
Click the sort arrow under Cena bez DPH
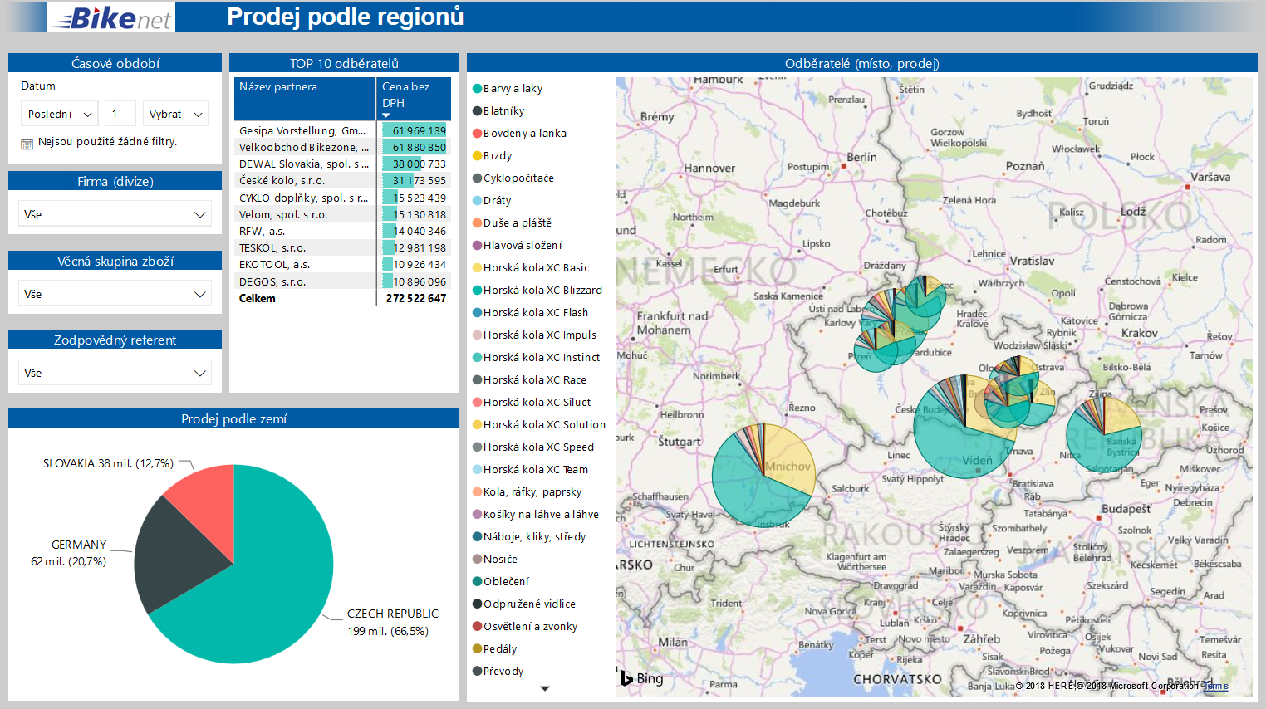[x=386, y=115]
